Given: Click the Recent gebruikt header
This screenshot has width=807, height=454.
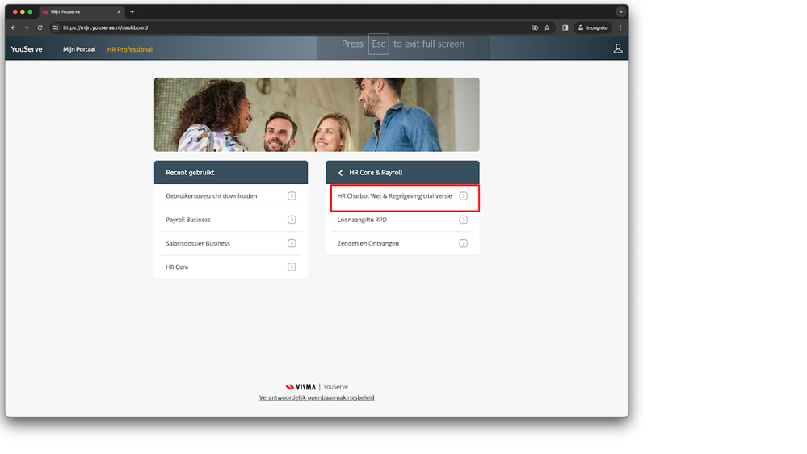Looking at the screenshot, I should pos(230,172).
